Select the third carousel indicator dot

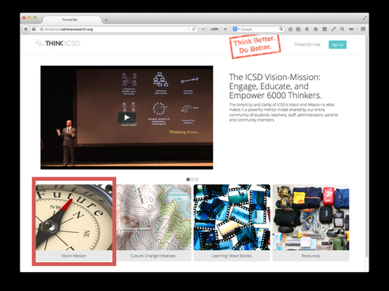(196, 180)
